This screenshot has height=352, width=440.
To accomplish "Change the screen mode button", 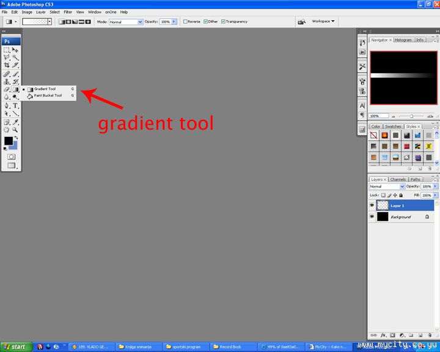I will [x=11, y=166].
